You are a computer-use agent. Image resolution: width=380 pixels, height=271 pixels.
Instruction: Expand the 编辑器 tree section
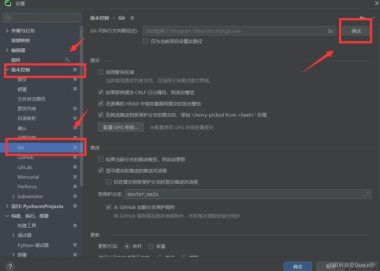(7, 50)
